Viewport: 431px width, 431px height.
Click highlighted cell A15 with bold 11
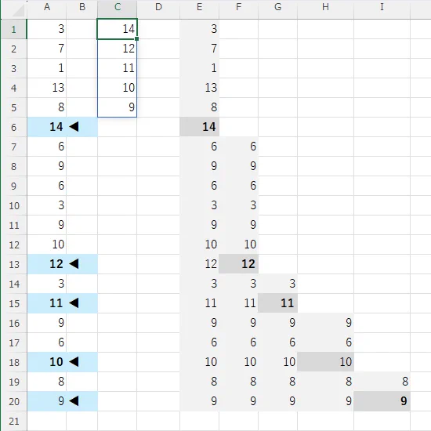coord(47,303)
